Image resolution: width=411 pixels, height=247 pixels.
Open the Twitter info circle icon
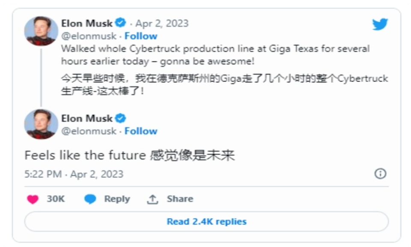click(380, 174)
